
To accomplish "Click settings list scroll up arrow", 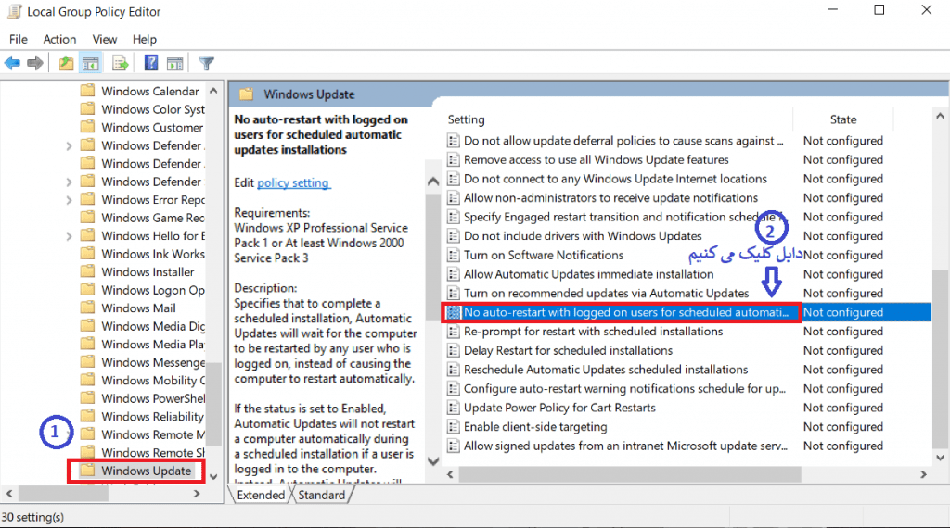I will 940,116.
